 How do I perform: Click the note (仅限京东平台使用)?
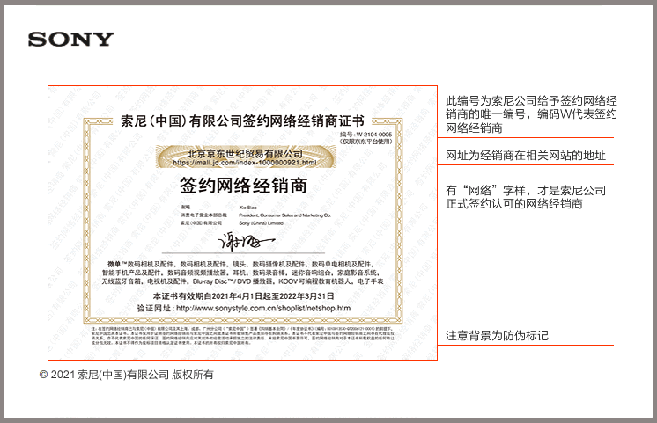click(365, 142)
